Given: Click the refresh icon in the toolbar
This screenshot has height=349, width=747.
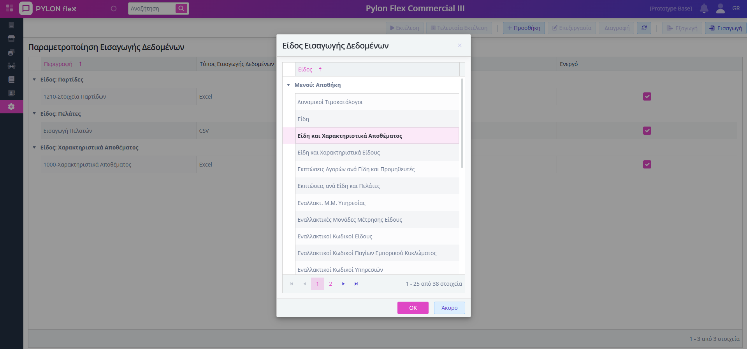Looking at the screenshot, I should [x=644, y=28].
